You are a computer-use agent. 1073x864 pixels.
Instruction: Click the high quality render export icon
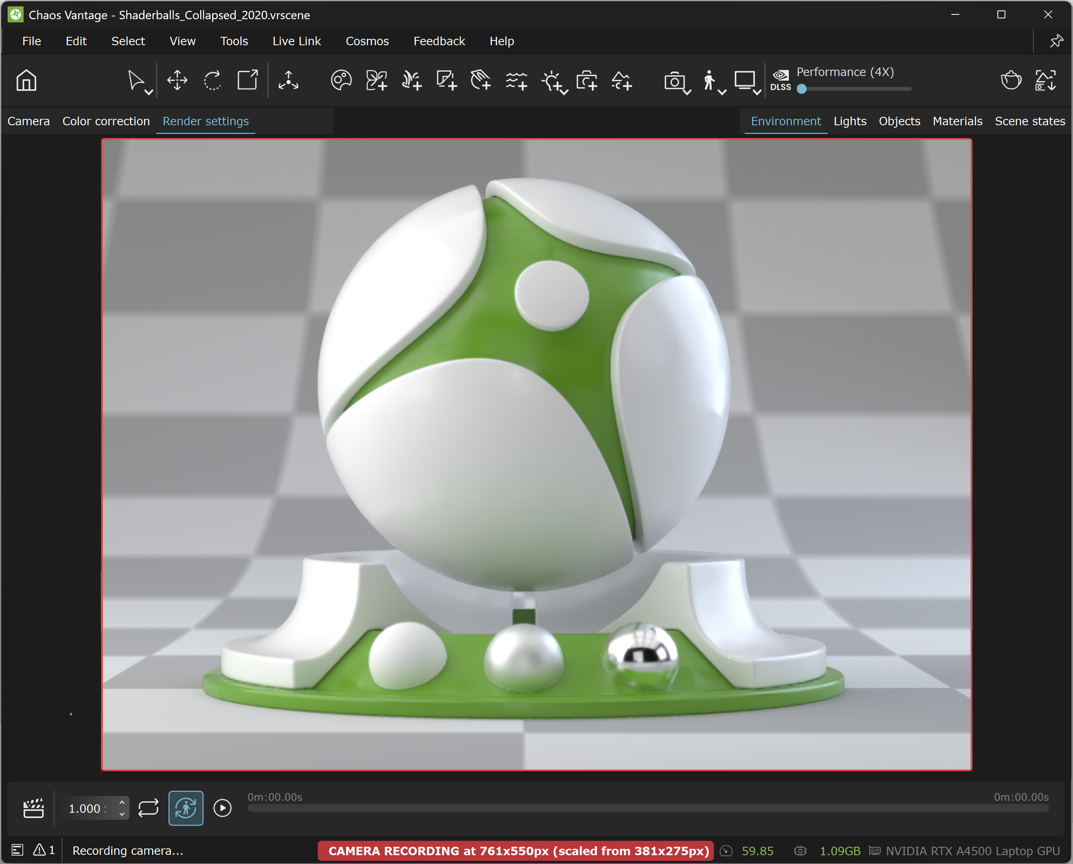click(x=1046, y=80)
